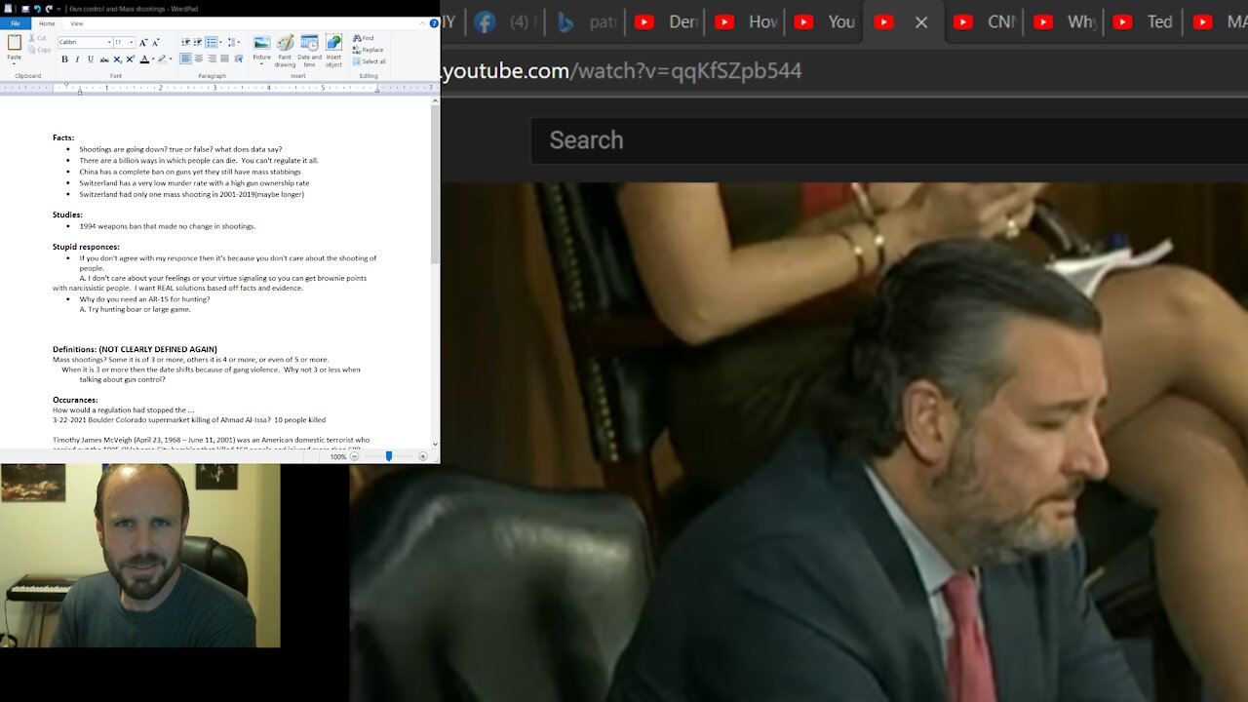
Task: Expand the Paste dropdown arrow
Action: [x=14, y=64]
